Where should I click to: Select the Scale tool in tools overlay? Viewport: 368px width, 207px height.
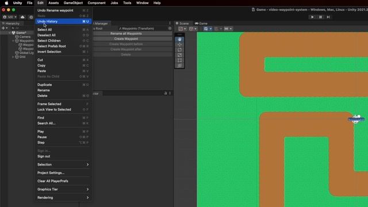[179, 55]
